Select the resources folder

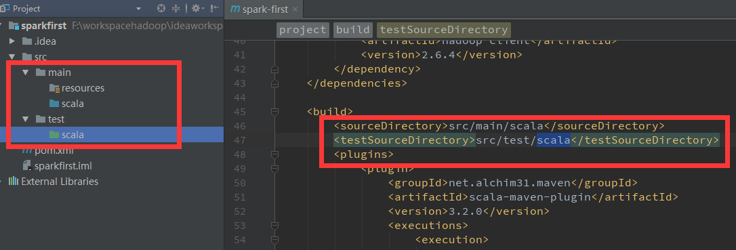tap(83, 88)
